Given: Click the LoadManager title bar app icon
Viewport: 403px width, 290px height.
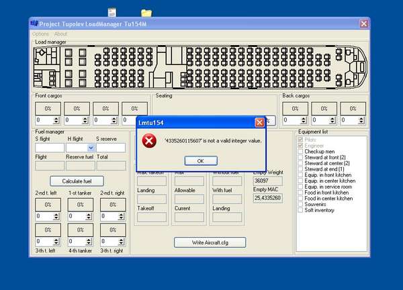Looking at the screenshot, I should click(34, 23).
